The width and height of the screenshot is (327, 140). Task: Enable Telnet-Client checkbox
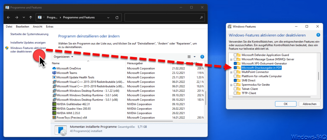(x=235, y=89)
